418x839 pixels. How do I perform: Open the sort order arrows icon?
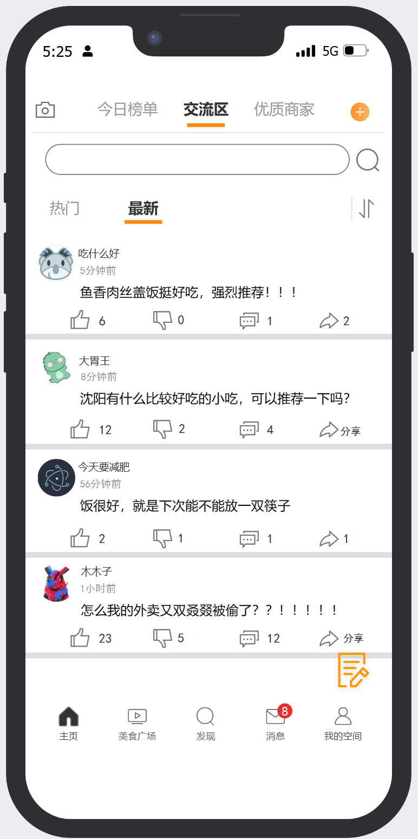[367, 209]
